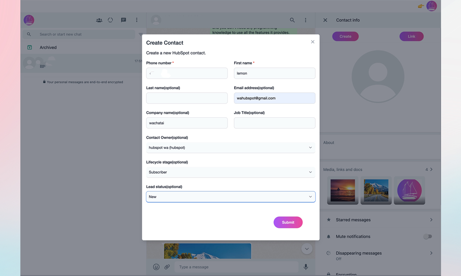Screen dimensions: 461x276
Task: Open the communities icon in sidebar header
Action: (99, 20)
